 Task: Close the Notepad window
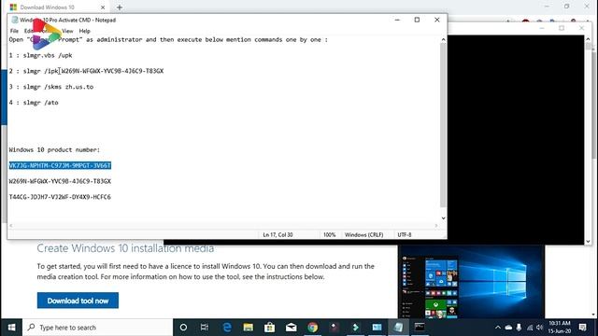437,20
